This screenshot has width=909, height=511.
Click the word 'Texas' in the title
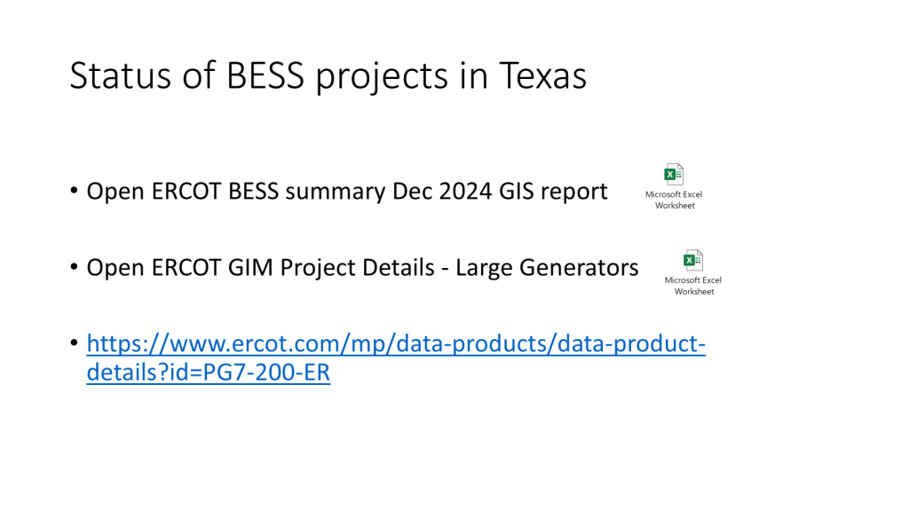tap(541, 77)
